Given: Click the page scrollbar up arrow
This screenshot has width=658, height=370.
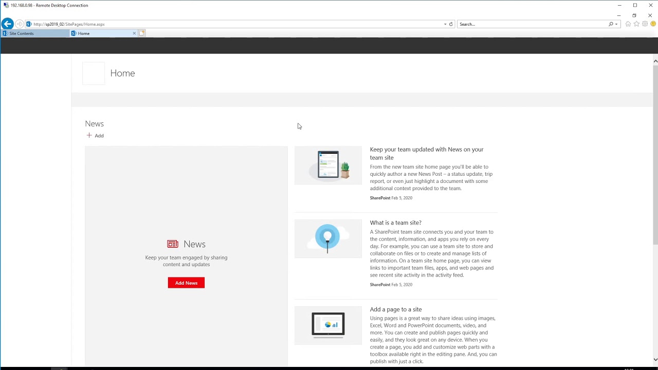Looking at the screenshot, I should (x=655, y=61).
